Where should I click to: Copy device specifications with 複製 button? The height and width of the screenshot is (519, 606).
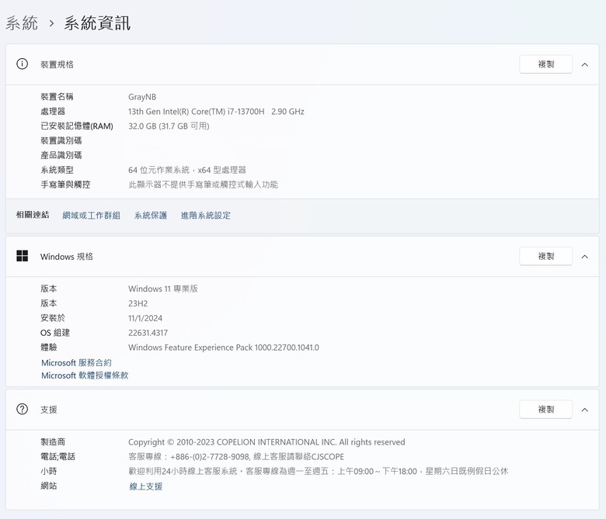click(x=545, y=64)
